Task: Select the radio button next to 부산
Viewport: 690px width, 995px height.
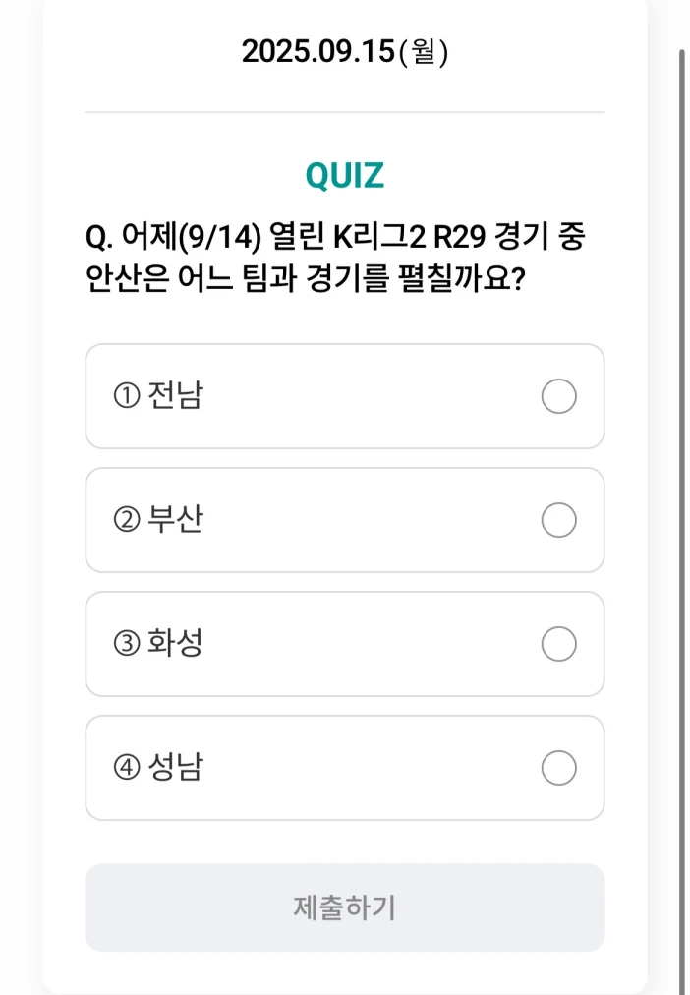Action: tap(558, 521)
